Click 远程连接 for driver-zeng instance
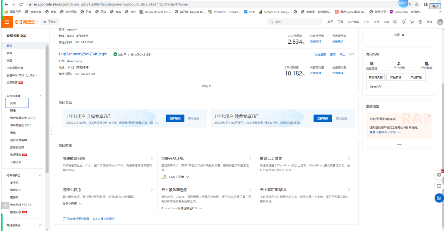 [x=320, y=54]
